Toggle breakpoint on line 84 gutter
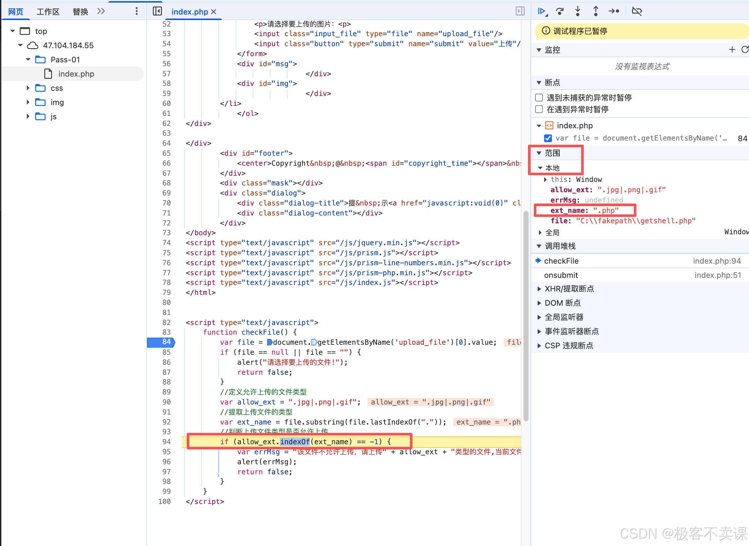The image size is (749, 546). (161, 342)
